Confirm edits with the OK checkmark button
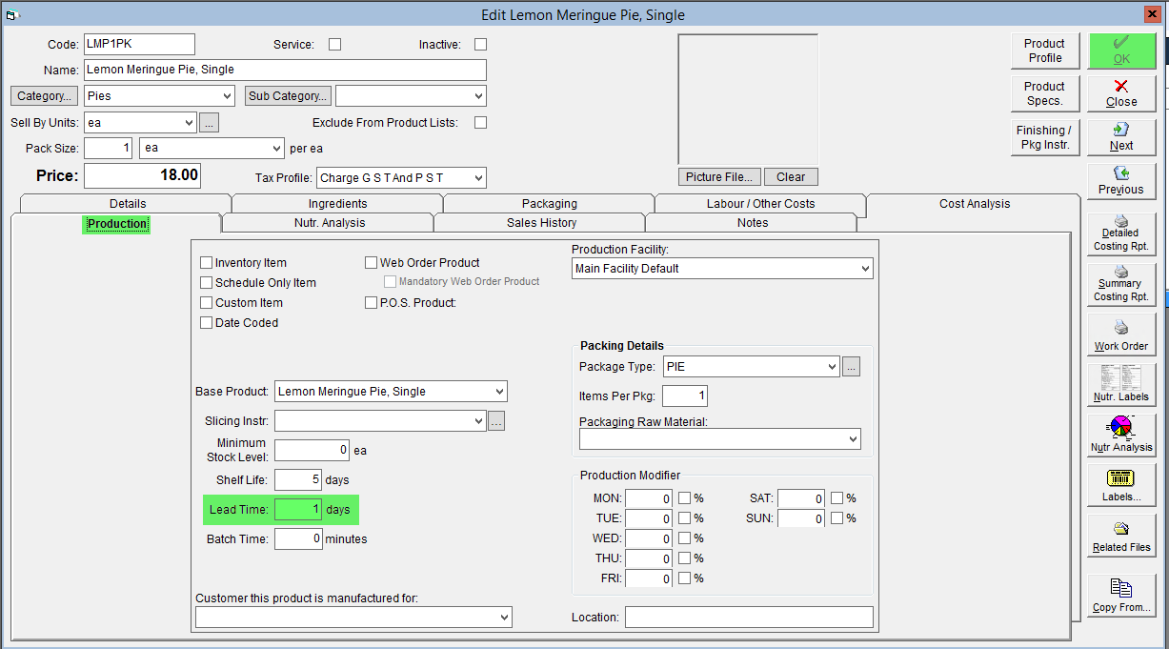The width and height of the screenshot is (1169, 649). (1121, 51)
